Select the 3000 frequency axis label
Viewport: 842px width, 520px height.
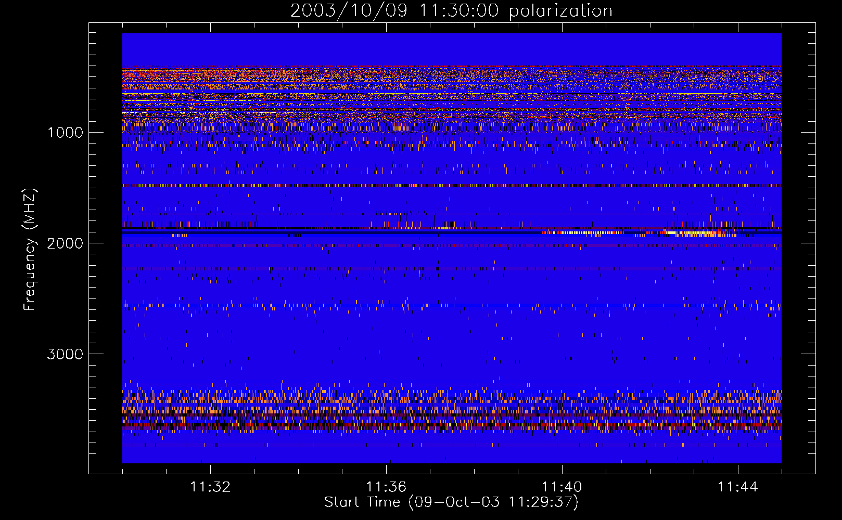tap(65, 354)
